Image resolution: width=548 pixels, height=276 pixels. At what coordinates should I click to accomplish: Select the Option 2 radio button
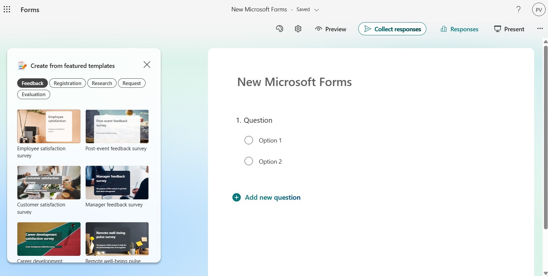pyautogui.click(x=249, y=161)
